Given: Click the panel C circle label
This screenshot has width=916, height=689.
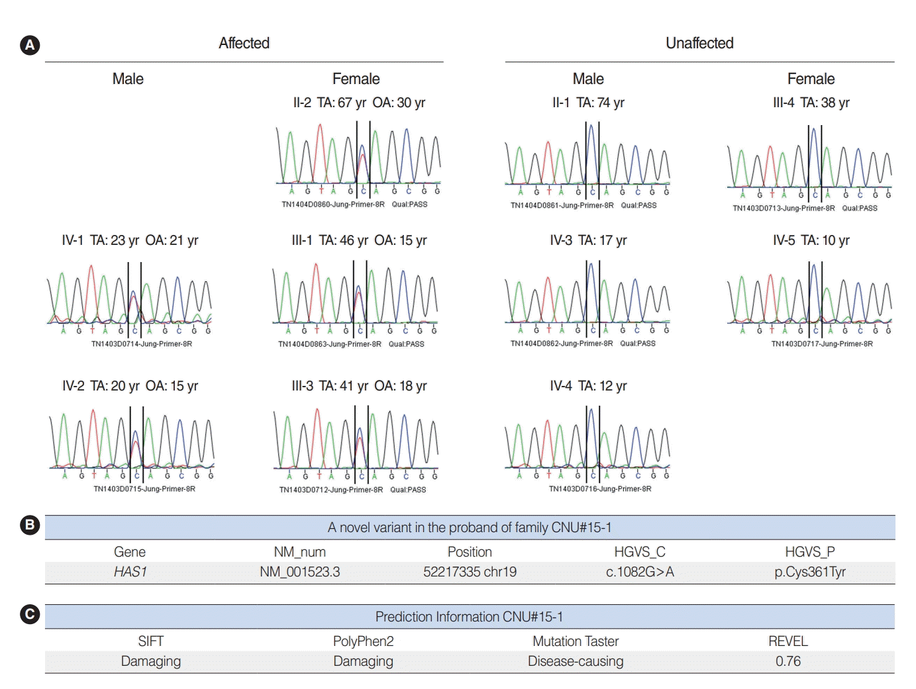Looking at the screenshot, I should click(x=30, y=614).
